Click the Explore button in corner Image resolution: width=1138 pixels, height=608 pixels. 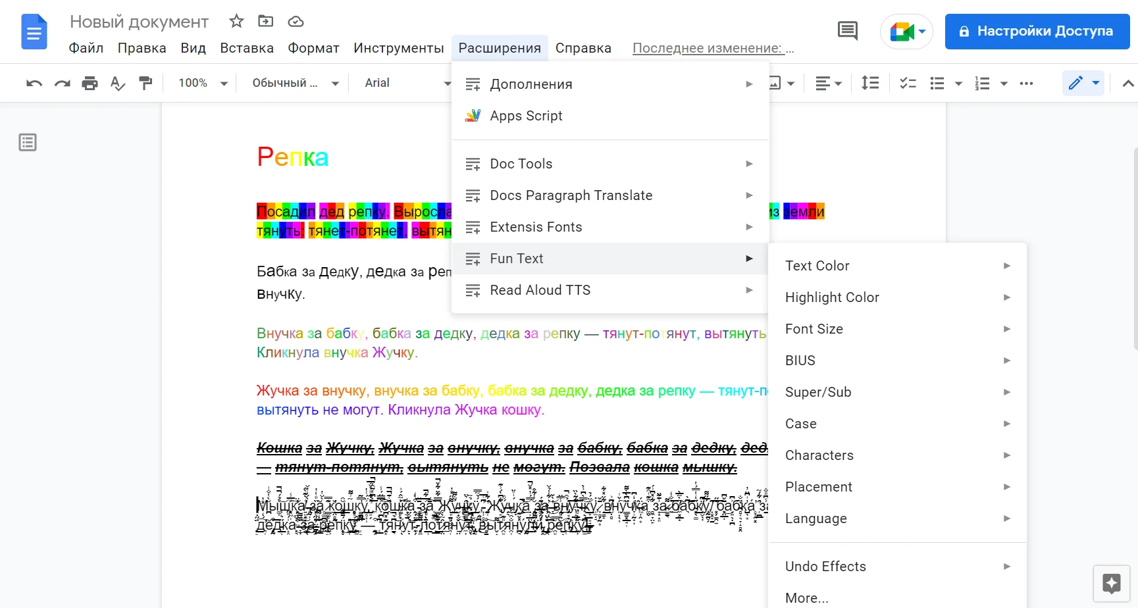(x=1112, y=583)
